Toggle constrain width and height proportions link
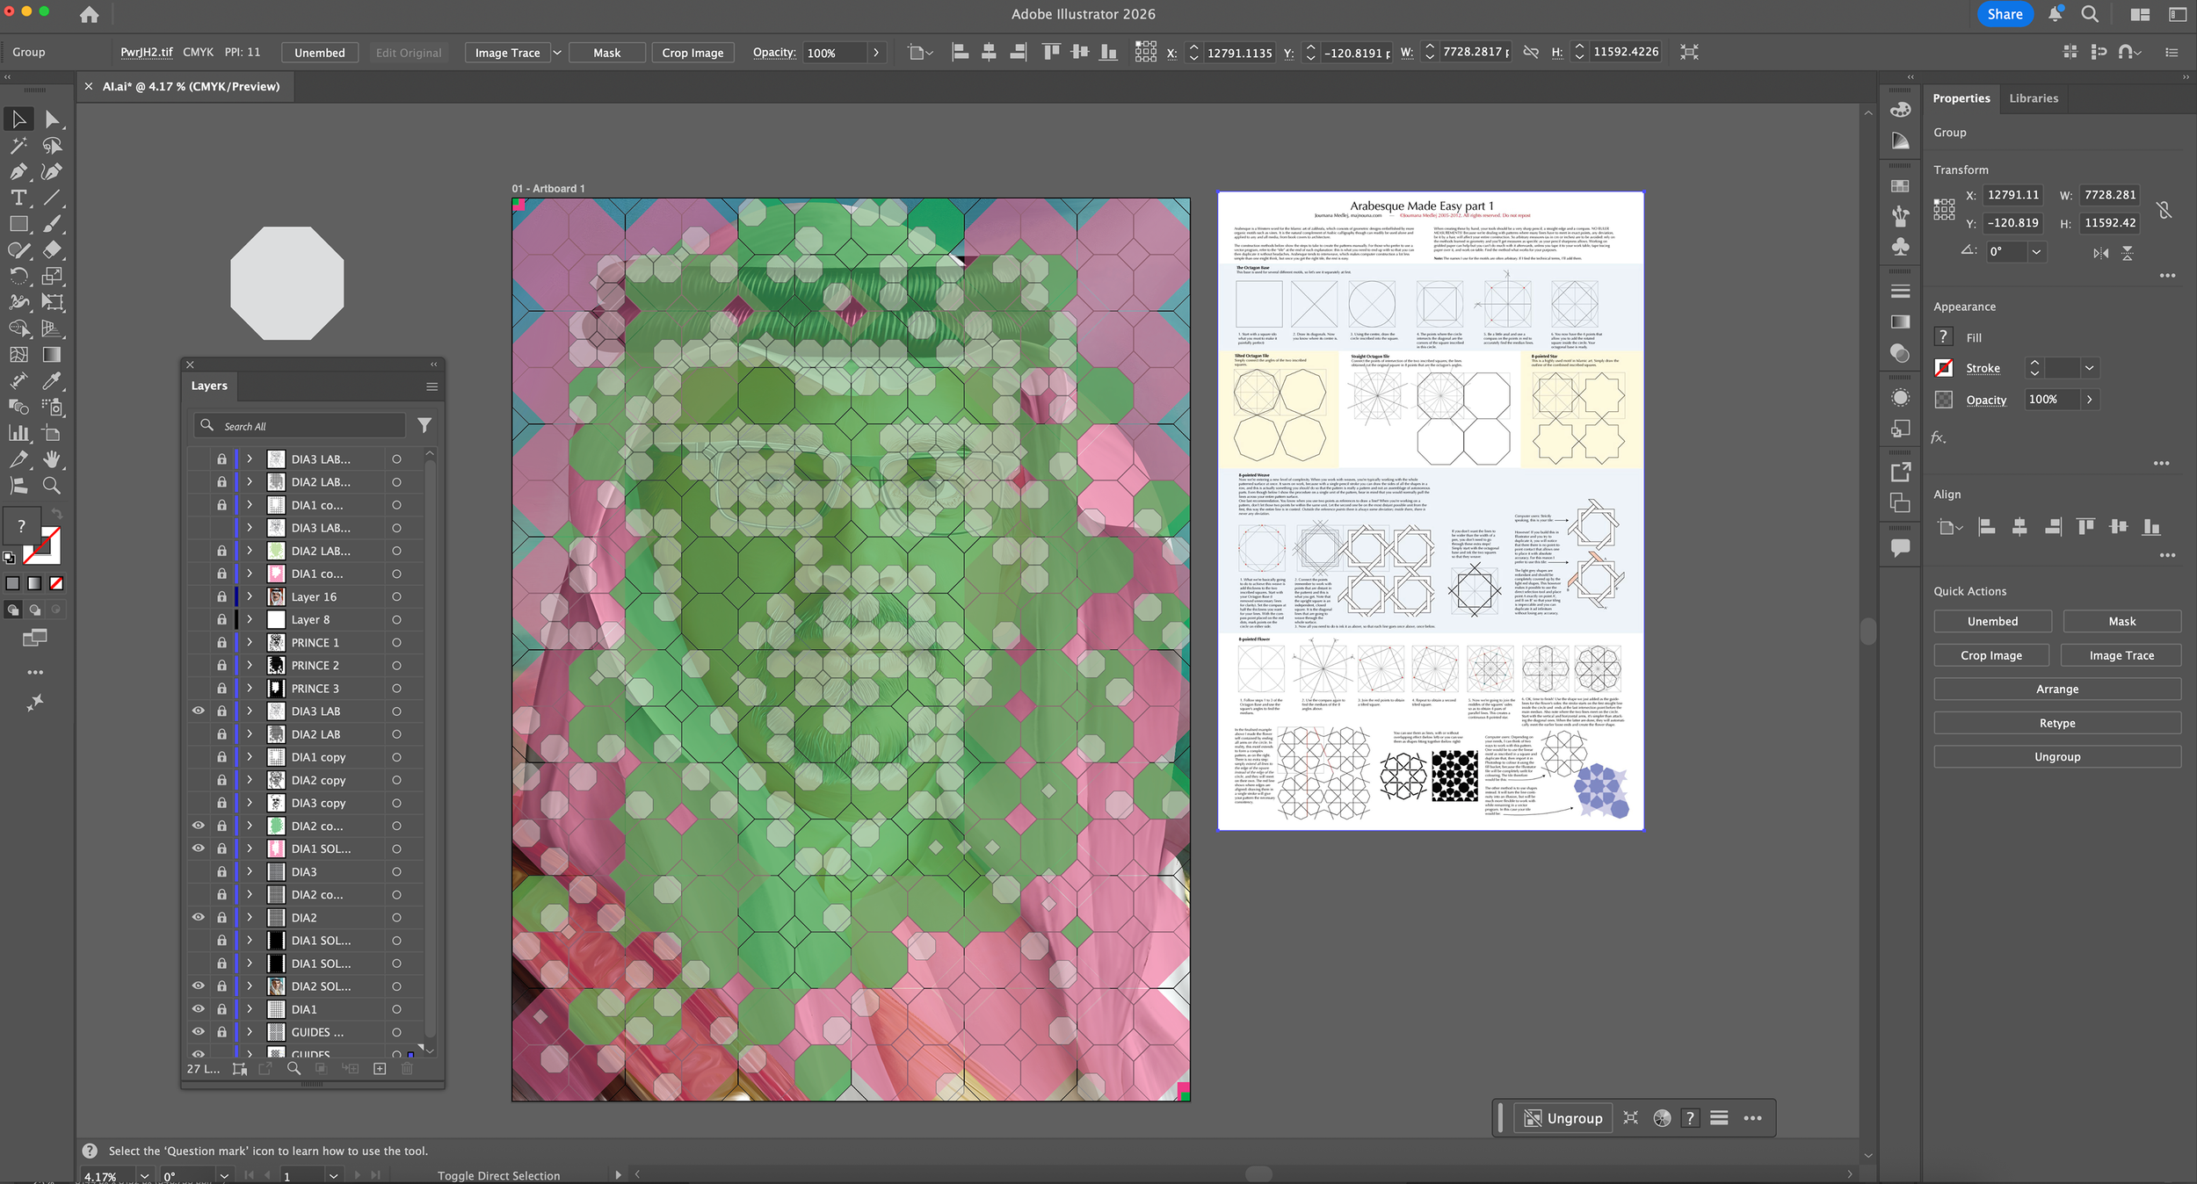Image resolution: width=2197 pixels, height=1184 pixels. (x=2164, y=209)
